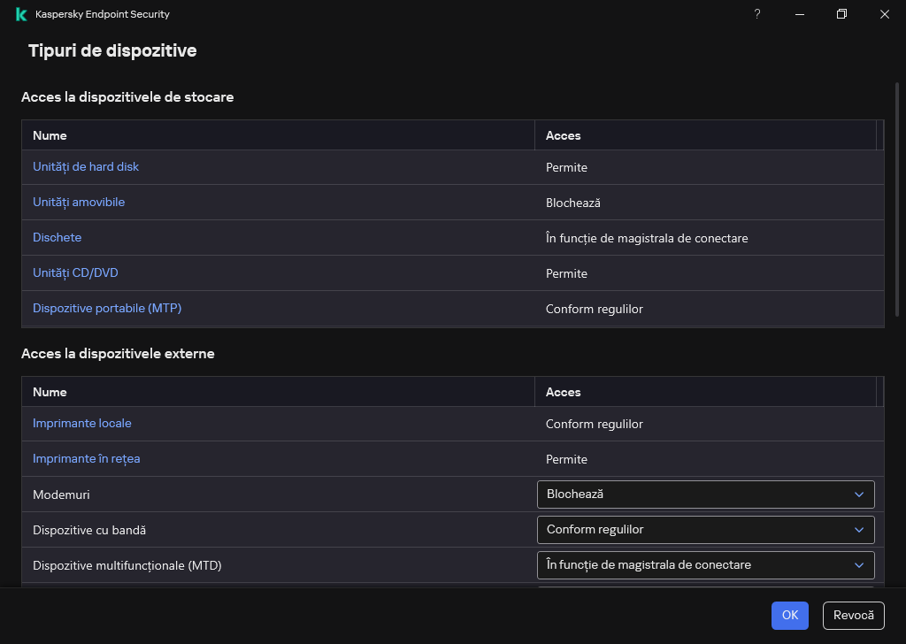Image resolution: width=906 pixels, height=644 pixels.
Task: Select the Blochează value for Unități amovibile
Action: pyautogui.click(x=573, y=202)
